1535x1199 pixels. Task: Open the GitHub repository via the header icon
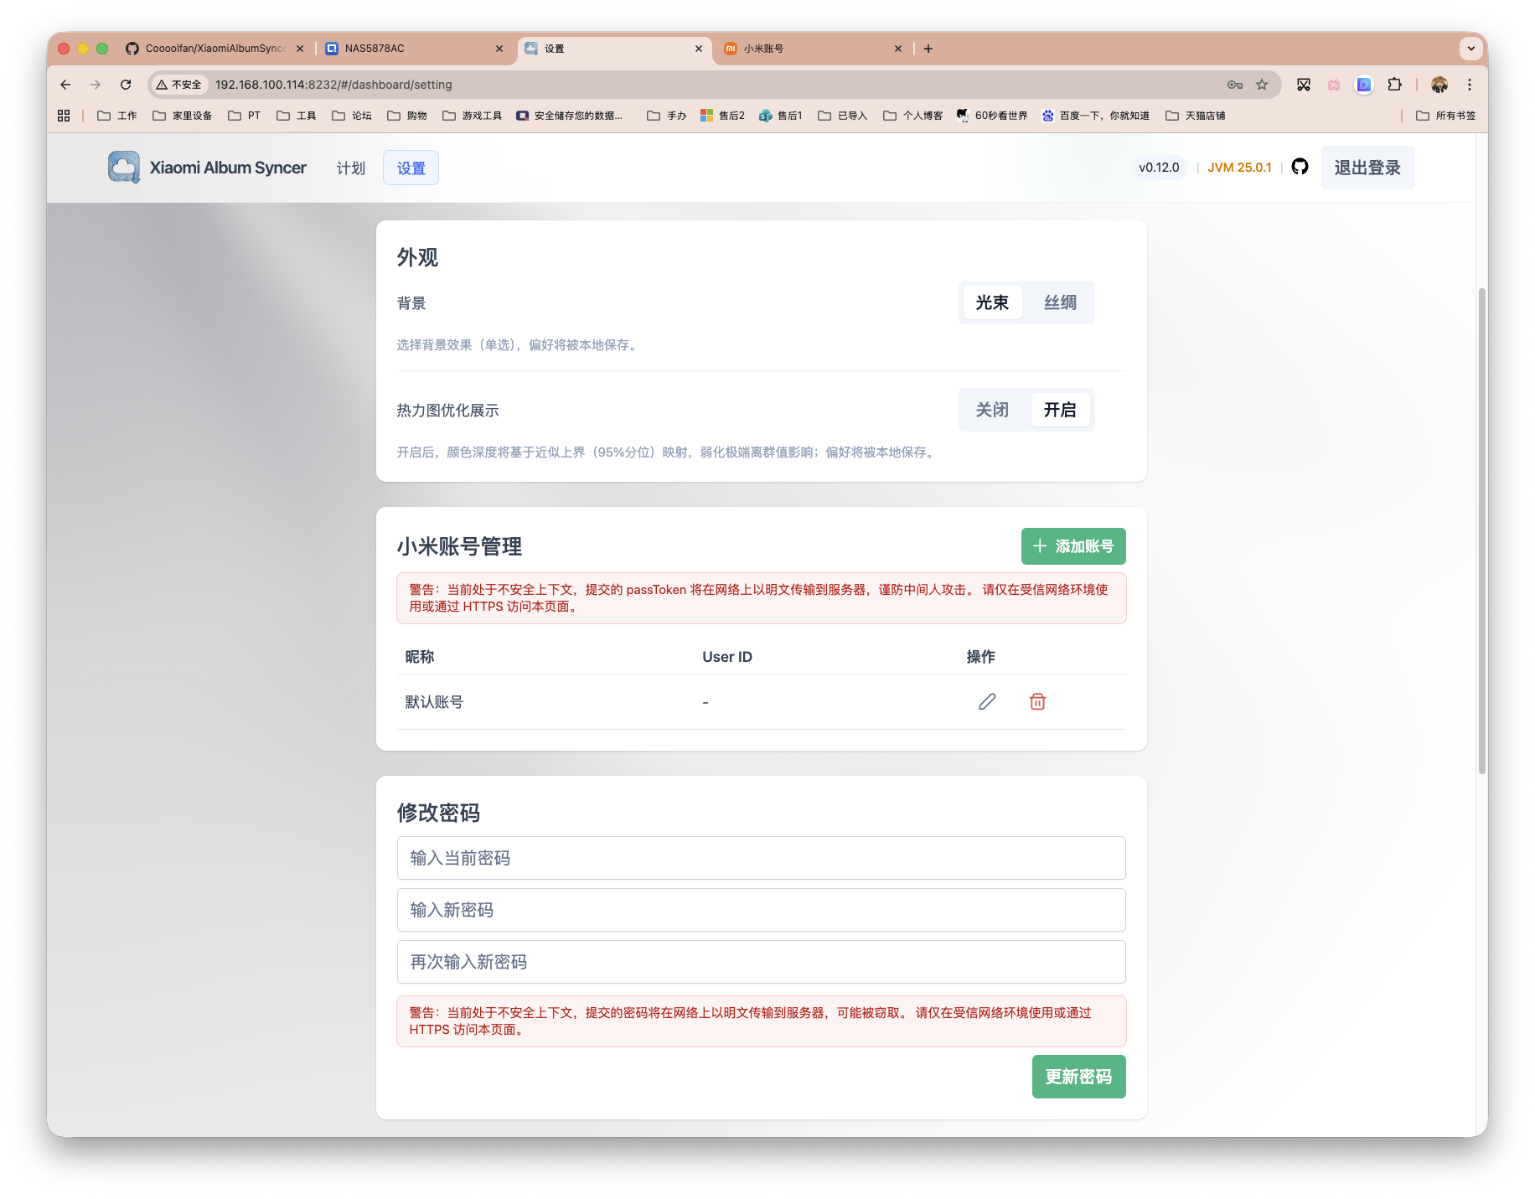point(1300,167)
